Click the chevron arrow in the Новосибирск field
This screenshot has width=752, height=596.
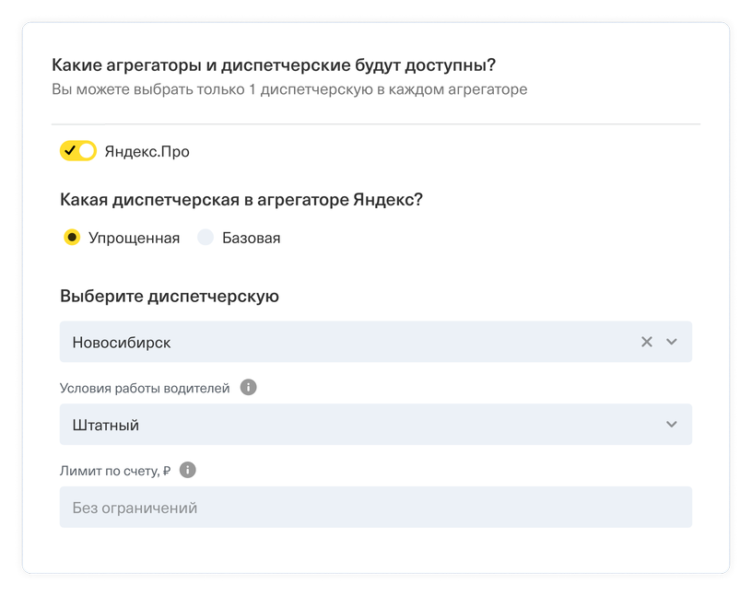point(672,342)
